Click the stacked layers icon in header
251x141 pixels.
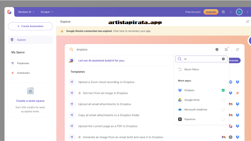coord(223,12)
